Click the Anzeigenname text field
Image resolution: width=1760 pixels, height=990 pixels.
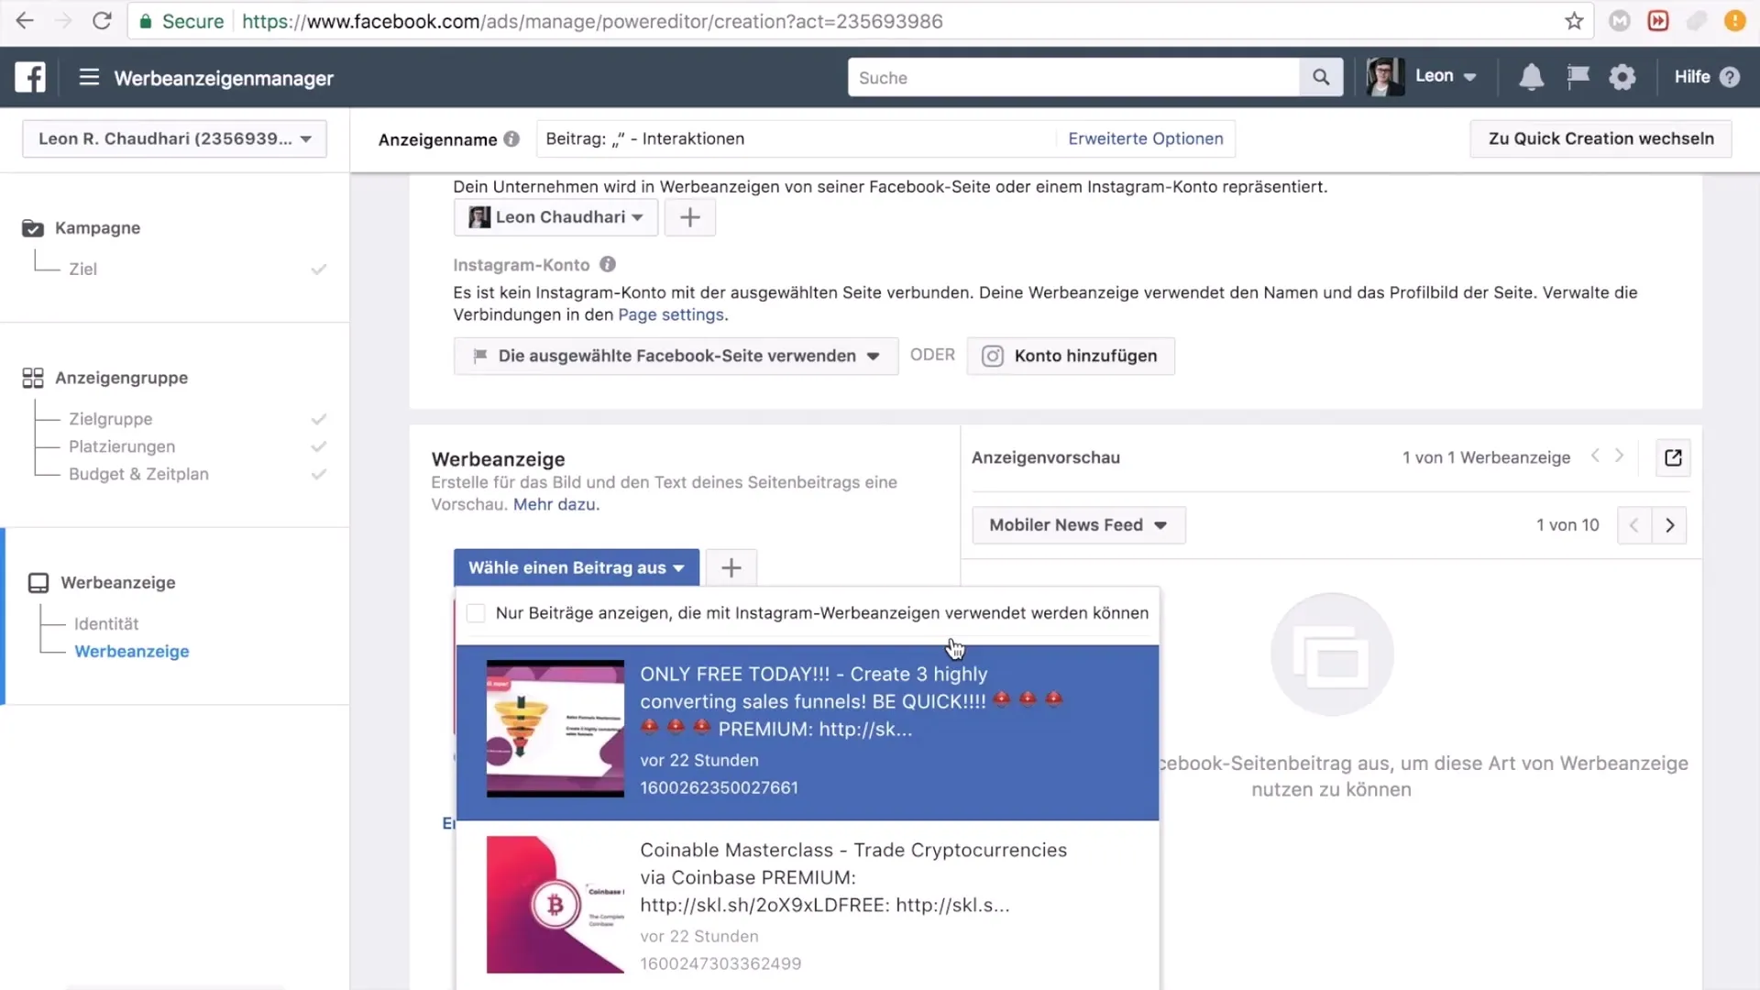796,138
